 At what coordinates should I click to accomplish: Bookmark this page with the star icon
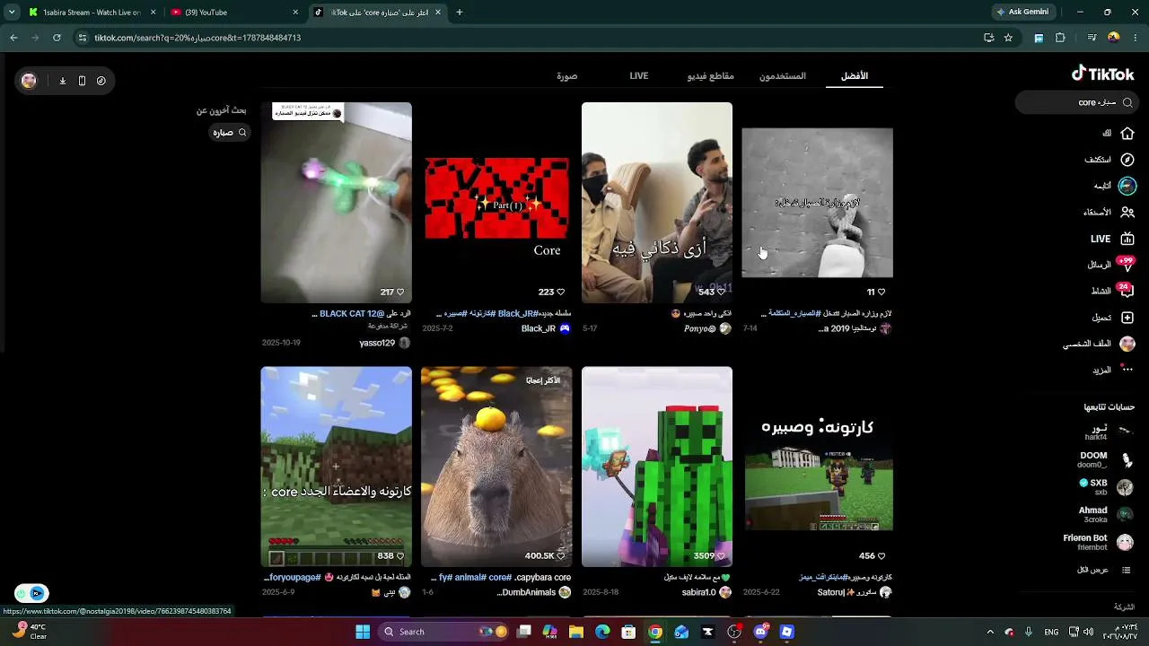[1008, 38]
